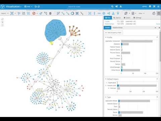Switch to the Settings tab in the side panel
Screen dimensions: 161x121
click(138, 18)
